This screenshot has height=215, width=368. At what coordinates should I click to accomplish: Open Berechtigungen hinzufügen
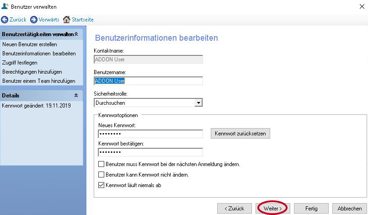pyautogui.click(x=32, y=72)
